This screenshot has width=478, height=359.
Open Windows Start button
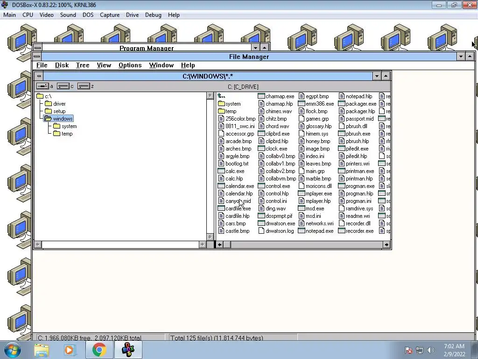[12, 350]
